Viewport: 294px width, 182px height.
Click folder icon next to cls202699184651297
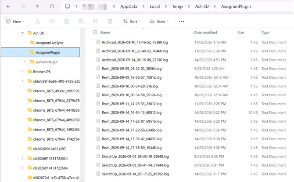click(30, 149)
